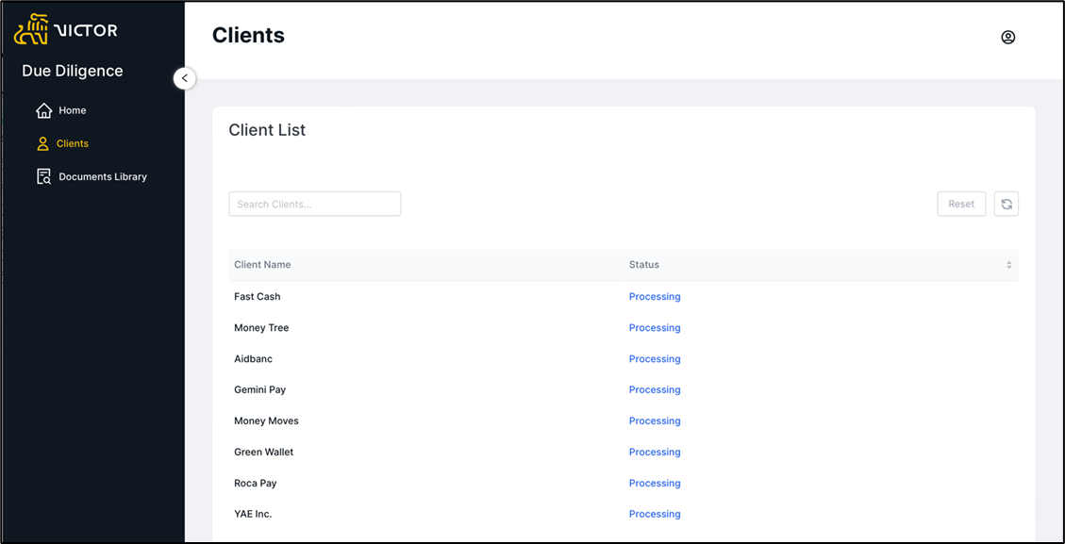Click the Documents Library icon
The width and height of the screenshot is (1065, 544).
click(43, 176)
